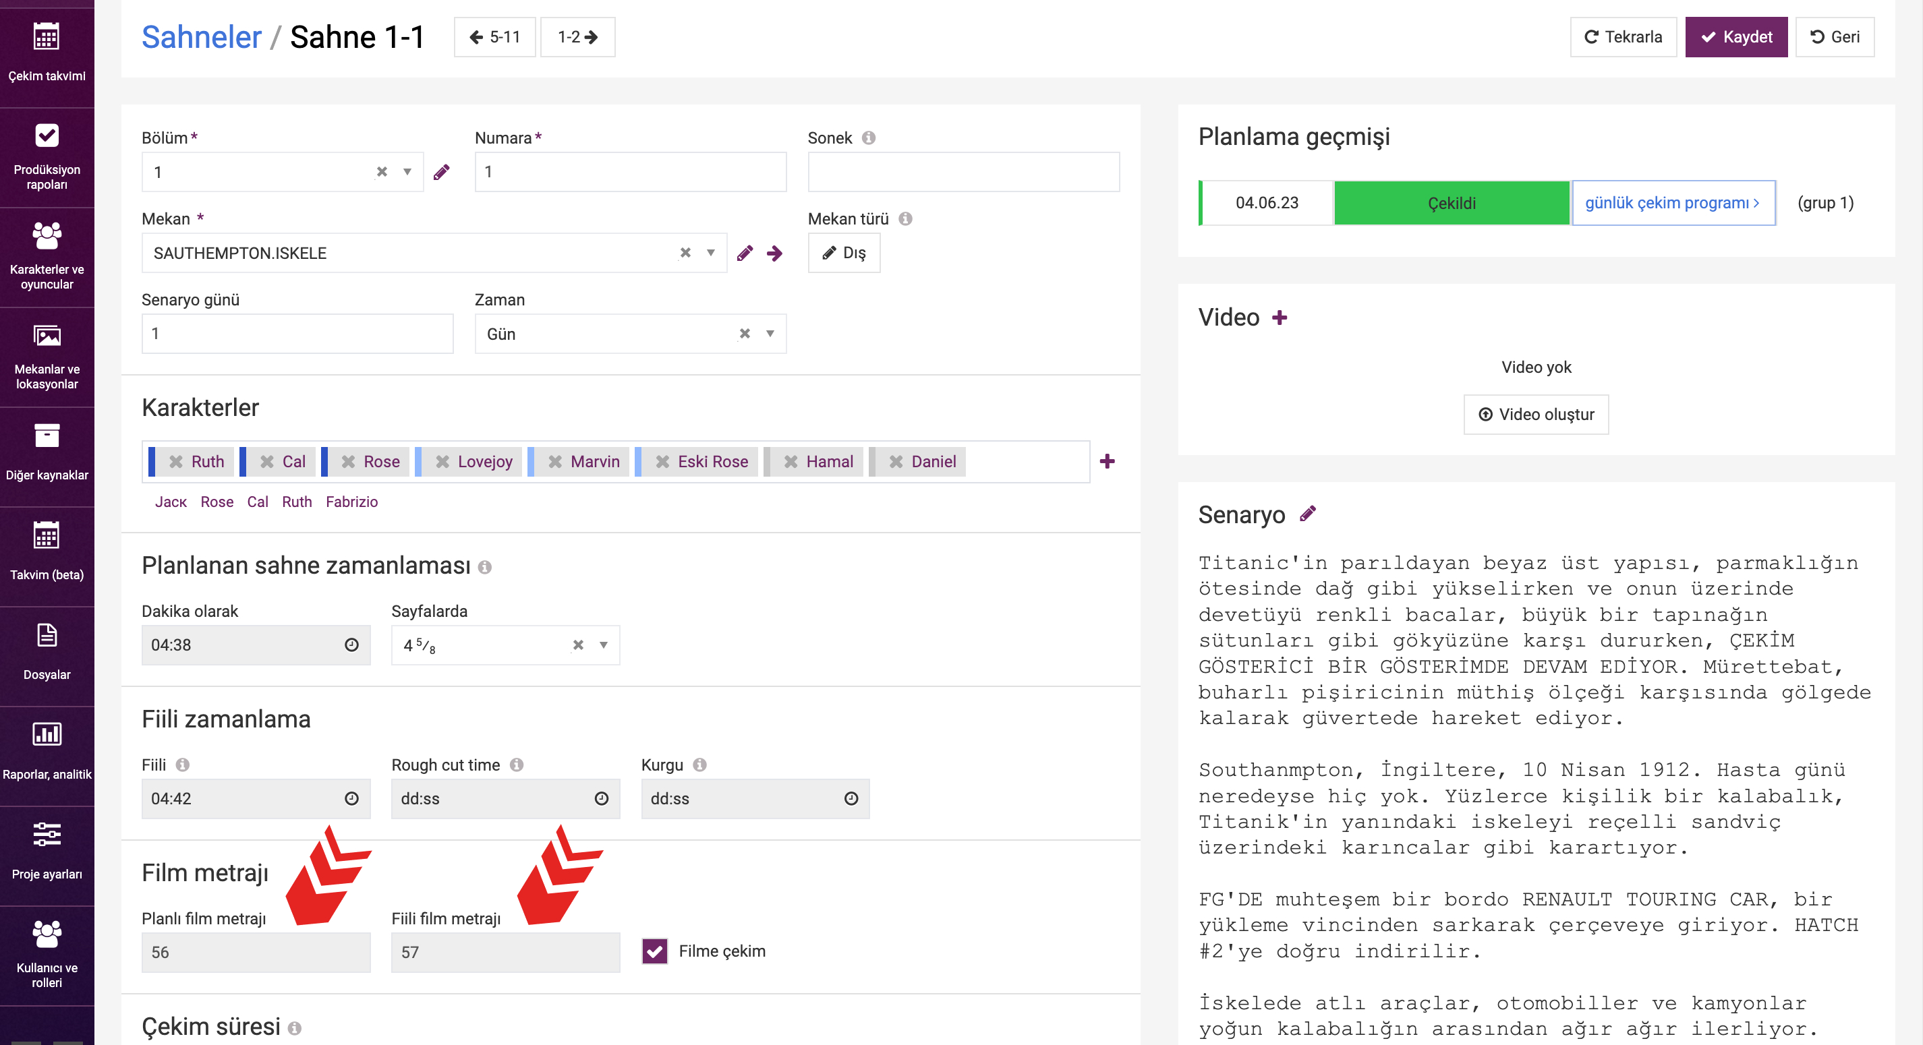Click the edit pencil next to Senaryo
The height and width of the screenshot is (1045, 1923).
tap(1307, 514)
